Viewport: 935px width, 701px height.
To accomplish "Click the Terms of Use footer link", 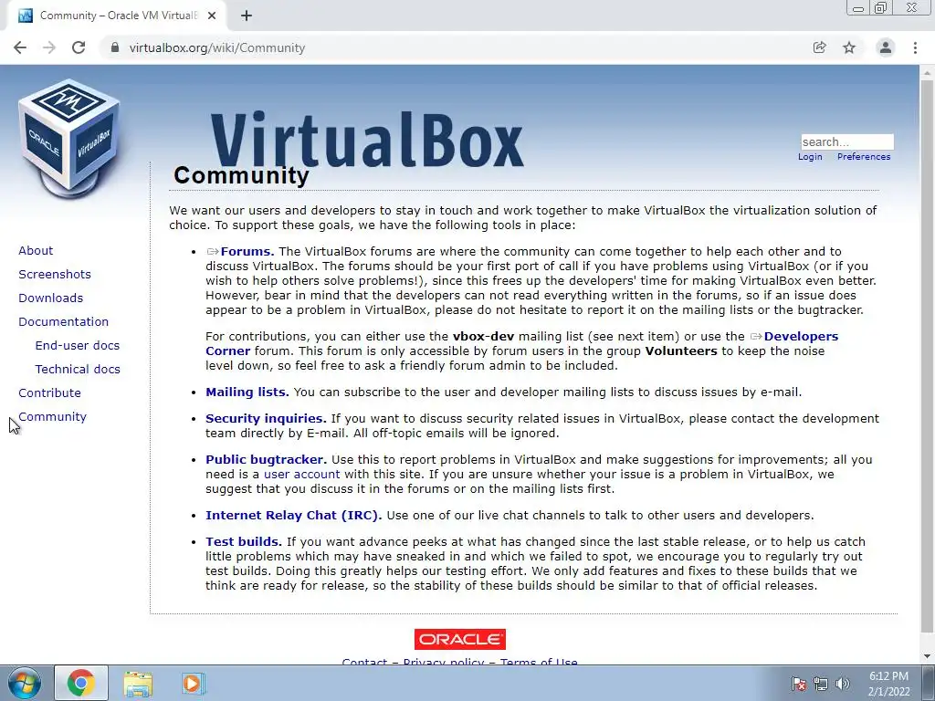I will click(539, 663).
